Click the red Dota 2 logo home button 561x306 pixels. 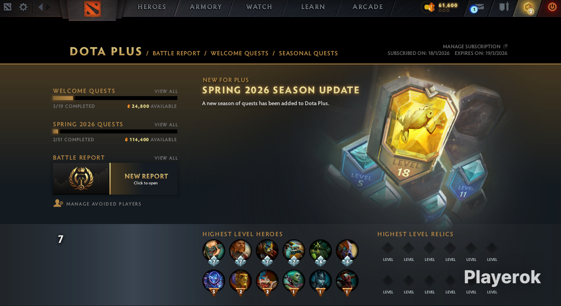point(93,9)
